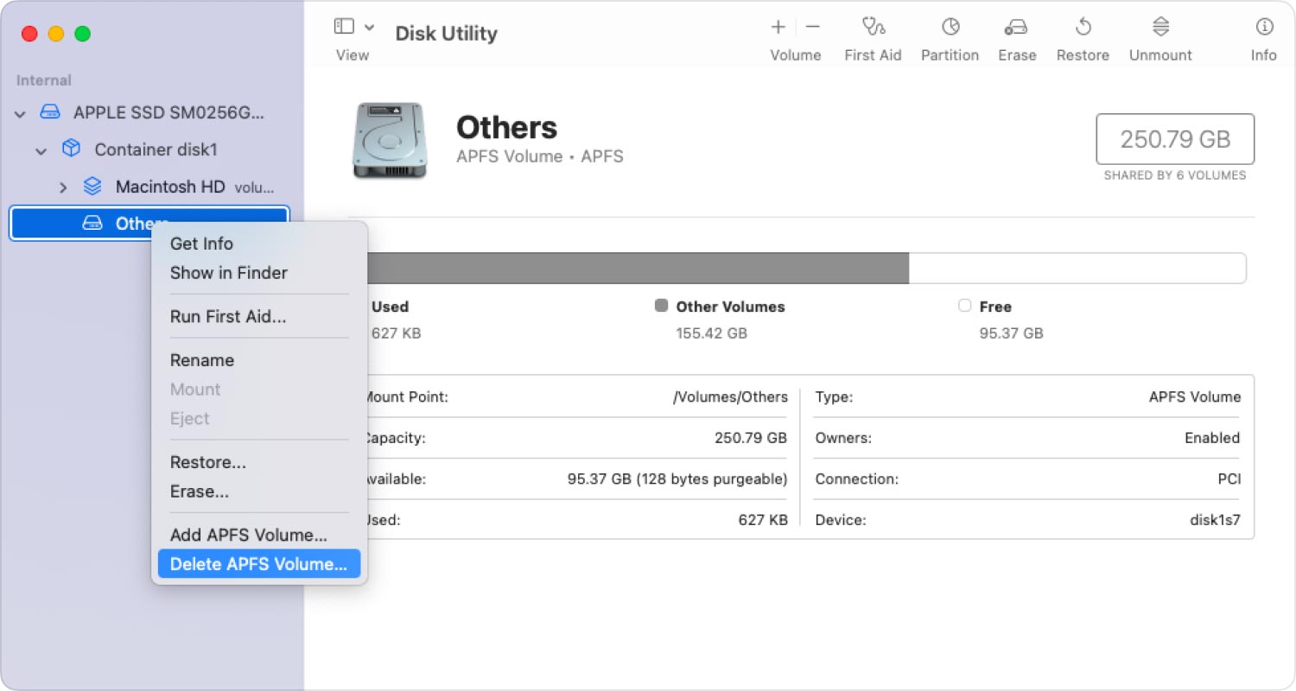Click the green zoom window button
Viewport: 1296px width, 691px height.
[82, 34]
